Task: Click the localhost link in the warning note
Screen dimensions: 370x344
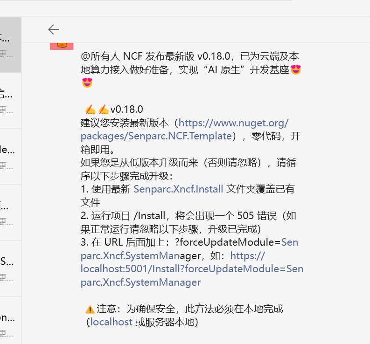Action: pos(112,322)
